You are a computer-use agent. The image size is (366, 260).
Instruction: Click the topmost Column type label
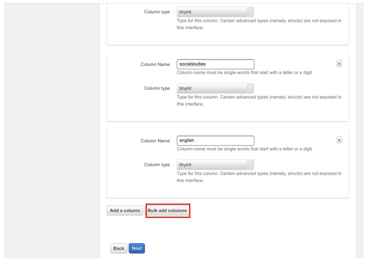point(157,12)
